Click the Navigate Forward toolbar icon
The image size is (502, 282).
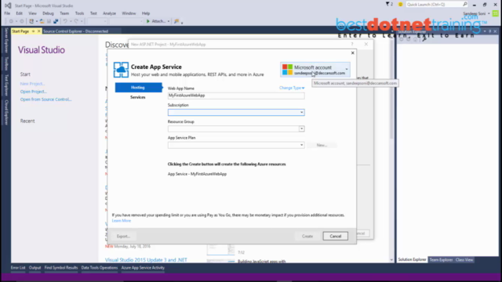coord(22,21)
